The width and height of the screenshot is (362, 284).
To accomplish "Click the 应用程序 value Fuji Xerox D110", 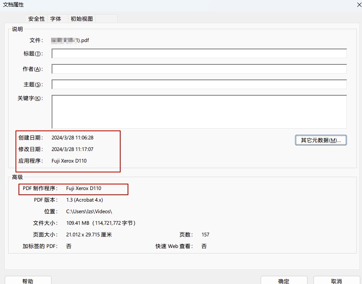I will (x=69, y=161).
